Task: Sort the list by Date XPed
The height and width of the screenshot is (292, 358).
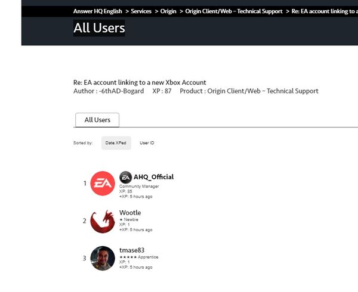Action: click(x=116, y=143)
